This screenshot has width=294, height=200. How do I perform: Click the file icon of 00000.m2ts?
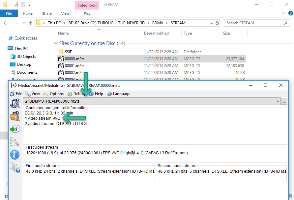pyautogui.click(x=61, y=59)
